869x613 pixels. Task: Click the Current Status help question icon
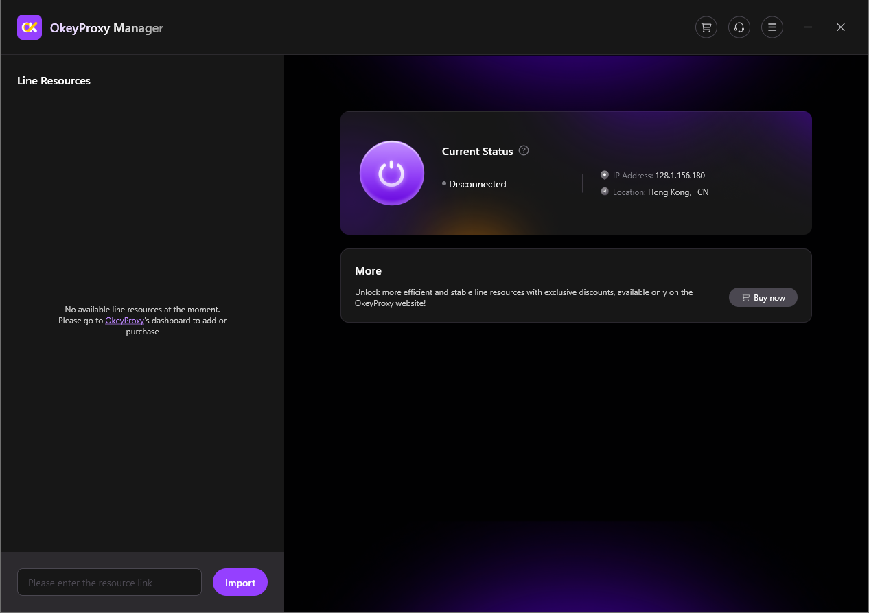coord(524,151)
